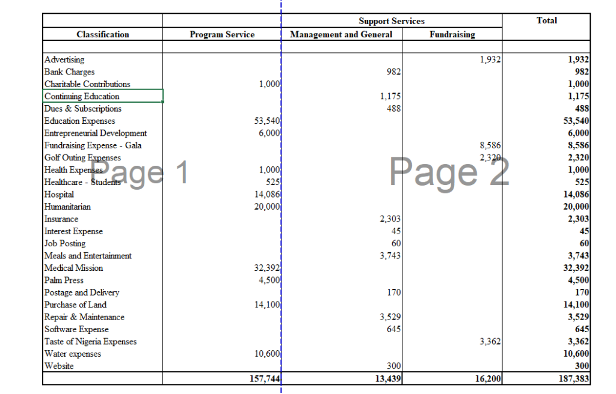This screenshot has height=394, width=616.
Task: Click the Support Services merged header
Action: pos(392,21)
